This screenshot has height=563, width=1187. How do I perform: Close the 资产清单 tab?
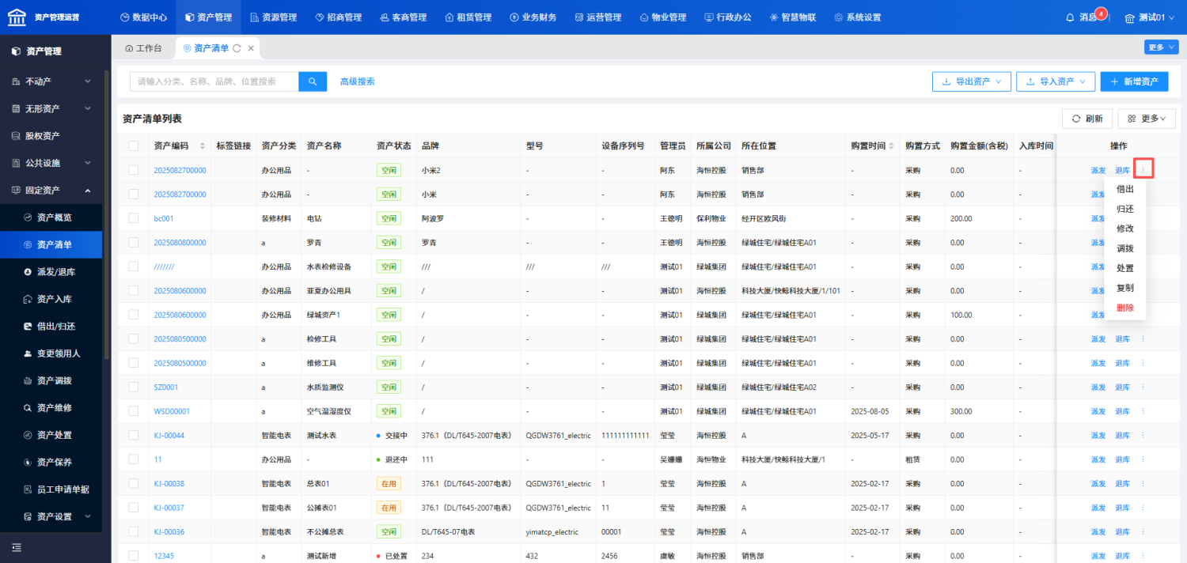click(x=251, y=48)
